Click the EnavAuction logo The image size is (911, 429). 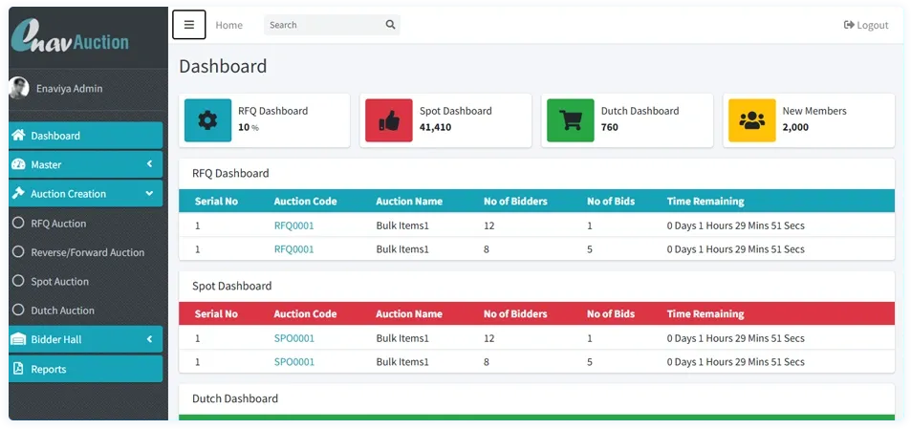tap(70, 36)
